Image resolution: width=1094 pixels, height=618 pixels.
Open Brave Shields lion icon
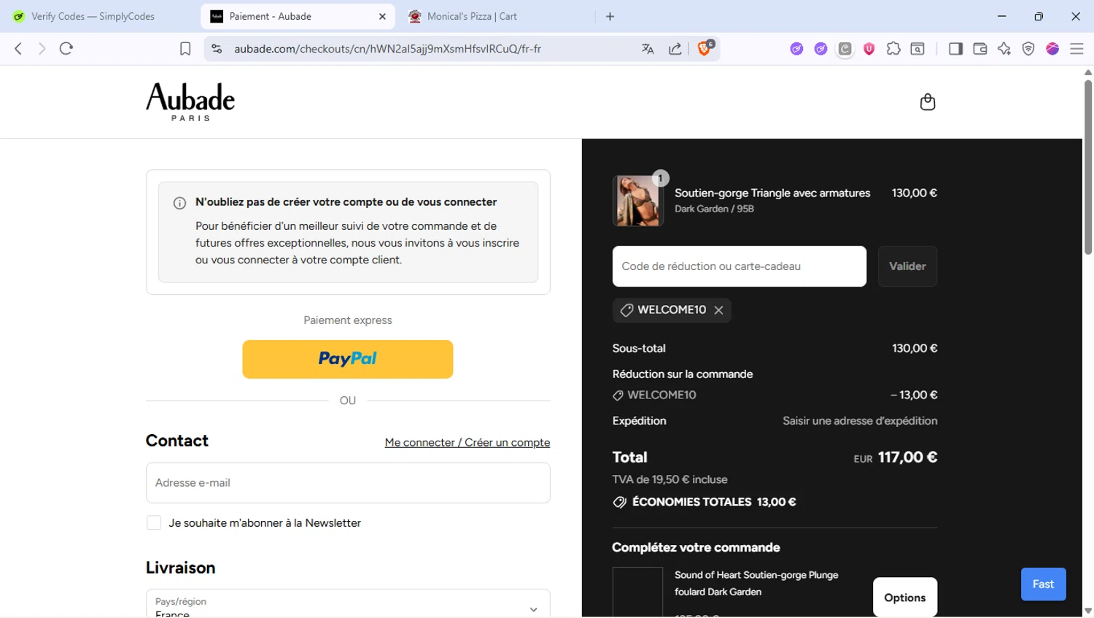click(x=705, y=48)
